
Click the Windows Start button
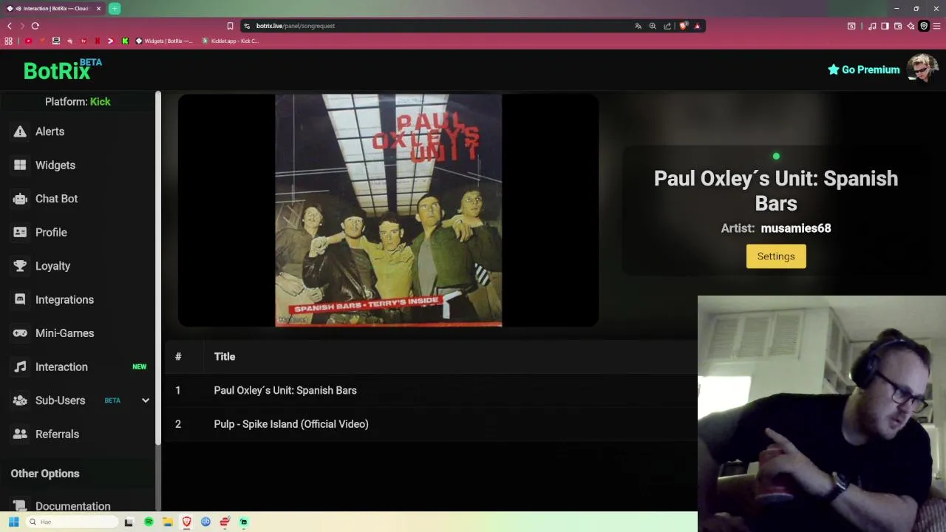(x=13, y=522)
